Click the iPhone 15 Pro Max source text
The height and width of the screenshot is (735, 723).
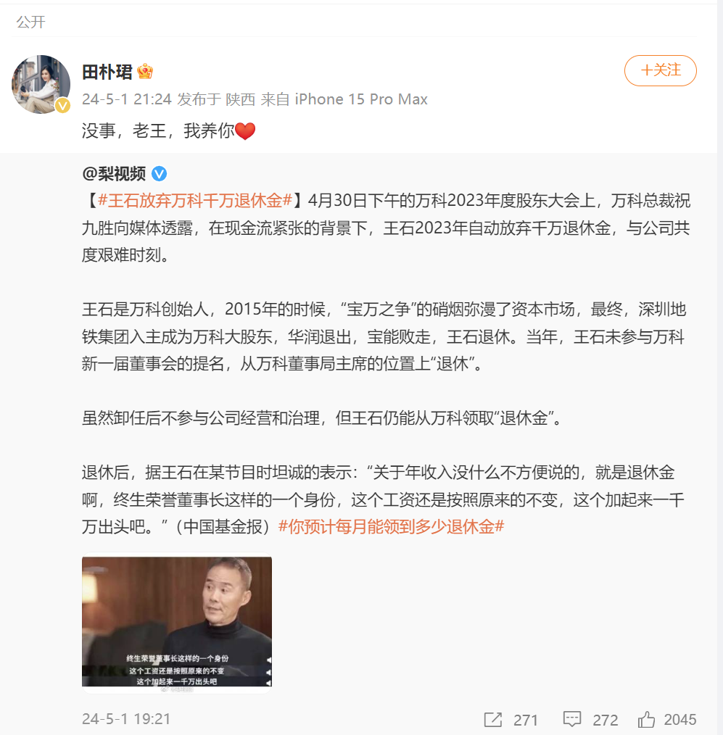pos(361,99)
